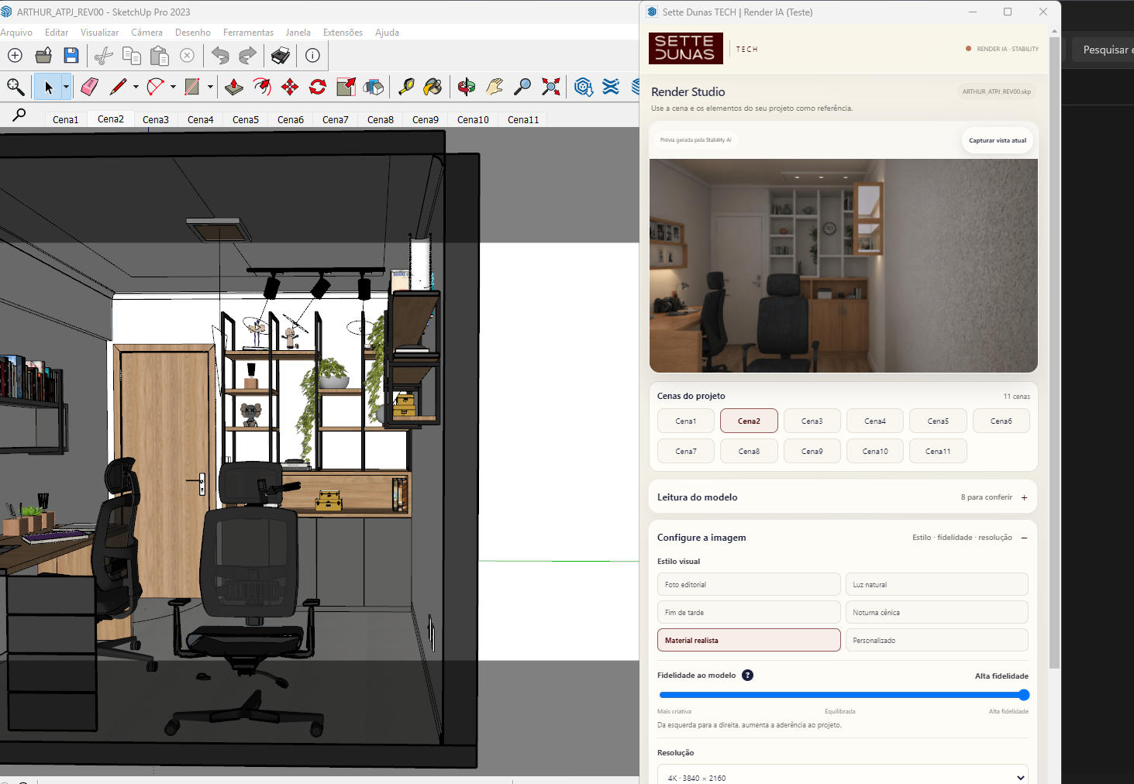Select the Offset tool
1134x784 pixels.
(x=262, y=87)
